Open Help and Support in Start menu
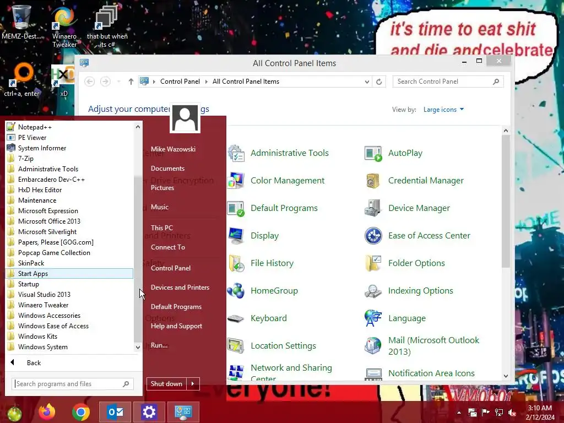The height and width of the screenshot is (423, 564). pyautogui.click(x=176, y=326)
